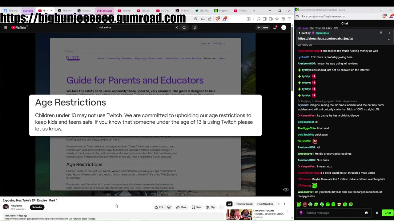This screenshot has height=221, width=394.
Task: Open Kick chat settings gear
Action: 377,213
